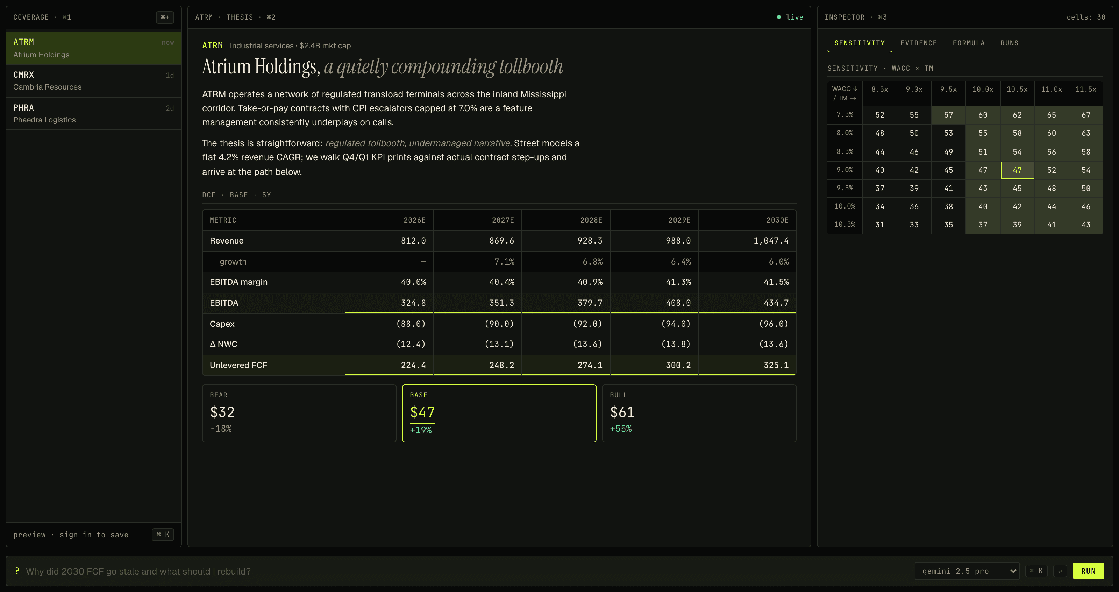Click the sensitivity cell 52 at 7.5% and 8.5x
The image size is (1119, 592).
tap(880, 115)
